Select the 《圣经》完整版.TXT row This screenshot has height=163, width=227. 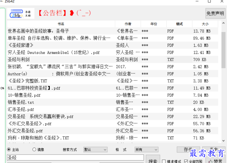point(113,81)
